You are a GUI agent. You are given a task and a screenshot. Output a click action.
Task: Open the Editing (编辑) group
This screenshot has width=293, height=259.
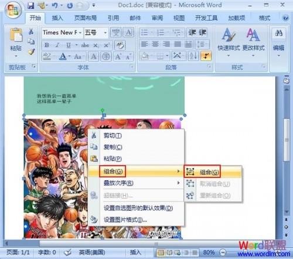tap(279, 42)
